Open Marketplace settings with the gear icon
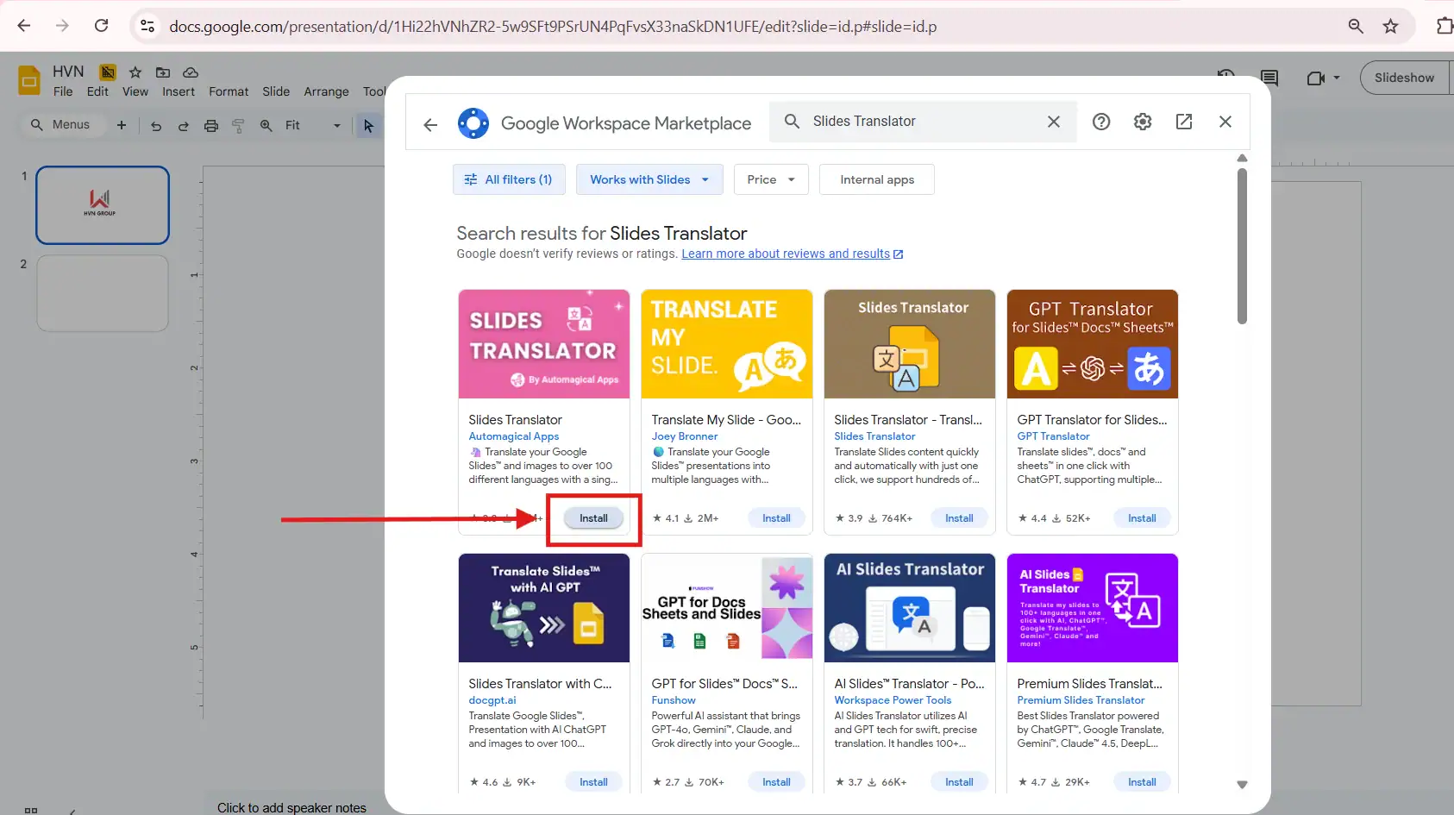This screenshot has width=1454, height=815. click(x=1142, y=121)
